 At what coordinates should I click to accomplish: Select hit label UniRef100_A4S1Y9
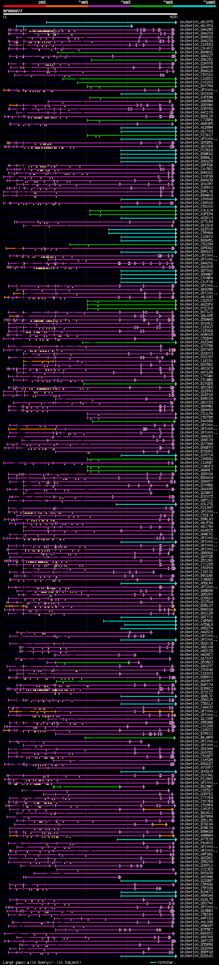coord(196,112)
